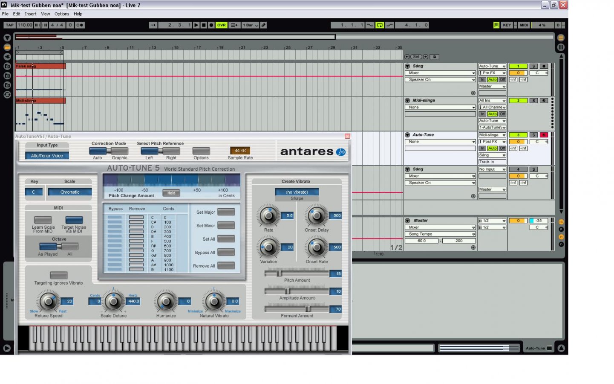Click the lock envelopes icon

click(x=434, y=57)
